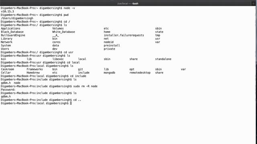Click the 'Caskroom' directory name
Screen dimensions: 257x144
pyautogui.click(x=7, y=69)
